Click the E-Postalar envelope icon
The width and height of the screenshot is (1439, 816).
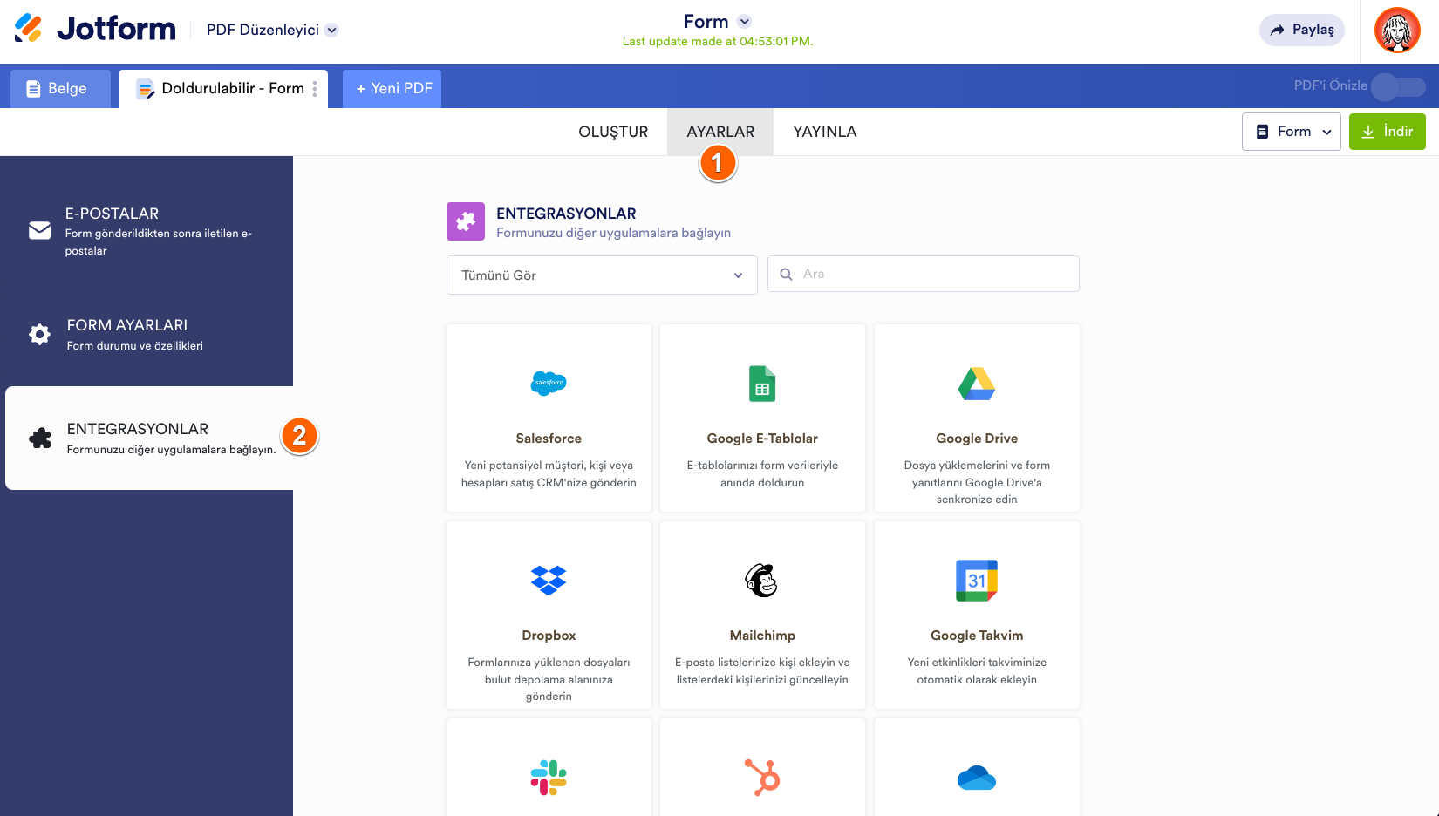click(x=40, y=230)
